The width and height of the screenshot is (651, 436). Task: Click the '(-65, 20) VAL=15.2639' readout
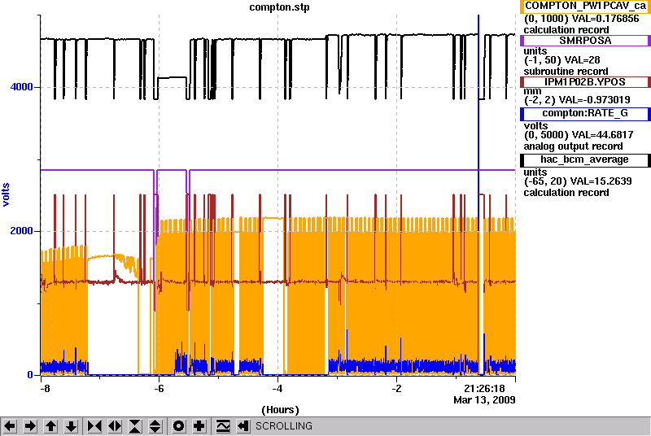578,181
